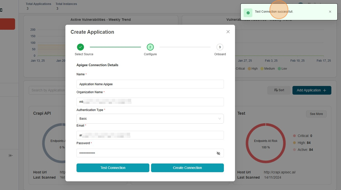Open the Sort options
The image size is (341, 190).
[x=279, y=90]
